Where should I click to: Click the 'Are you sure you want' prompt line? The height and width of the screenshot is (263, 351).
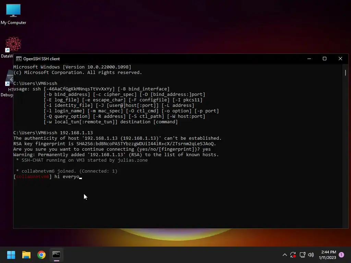(x=112, y=149)
